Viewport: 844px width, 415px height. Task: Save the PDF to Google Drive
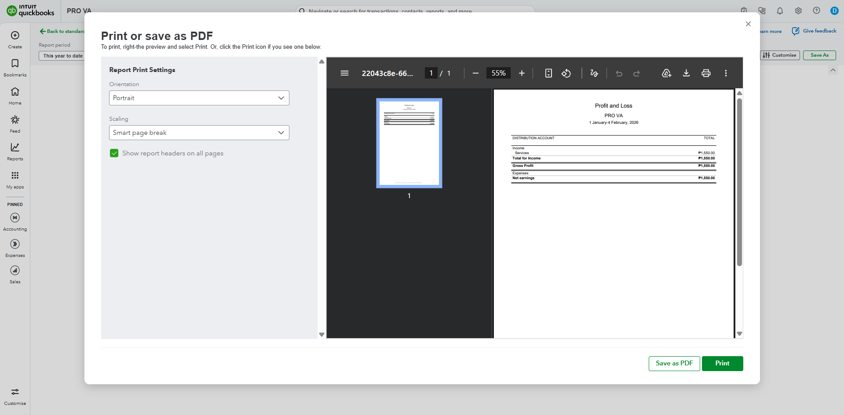pyautogui.click(x=666, y=73)
